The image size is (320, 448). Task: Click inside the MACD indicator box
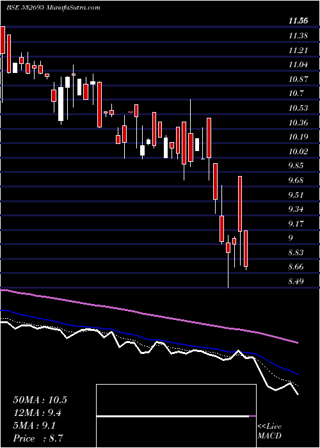(x=176, y=416)
